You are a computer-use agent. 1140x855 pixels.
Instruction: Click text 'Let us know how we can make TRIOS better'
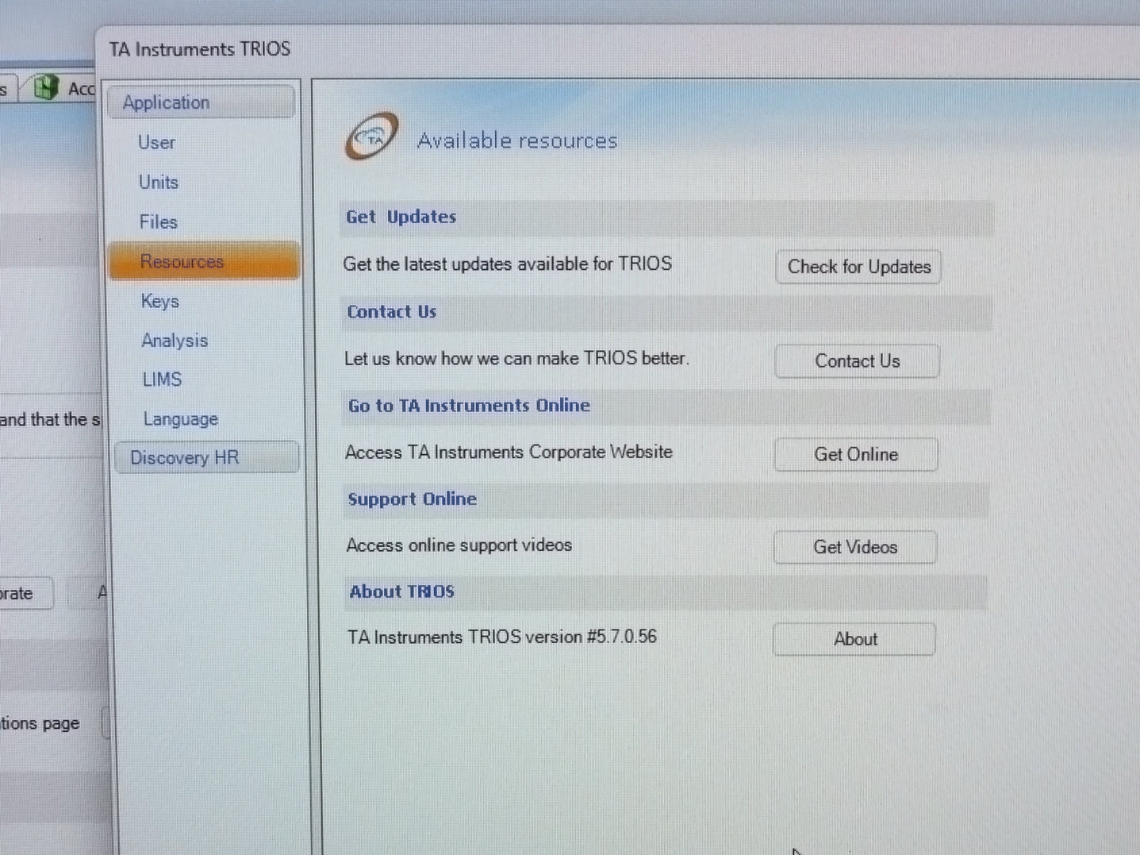tap(516, 359)
